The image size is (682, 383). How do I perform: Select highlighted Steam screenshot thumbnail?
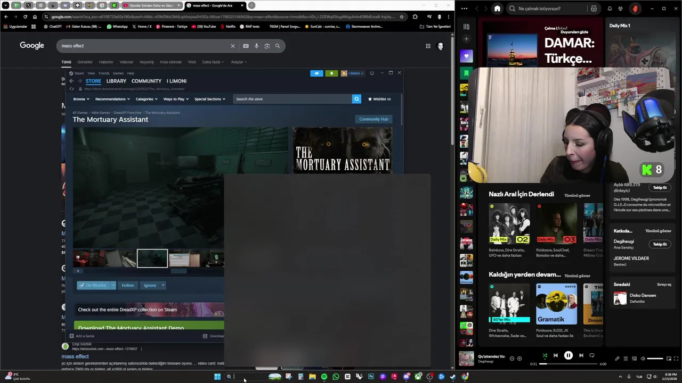[152, 259]
